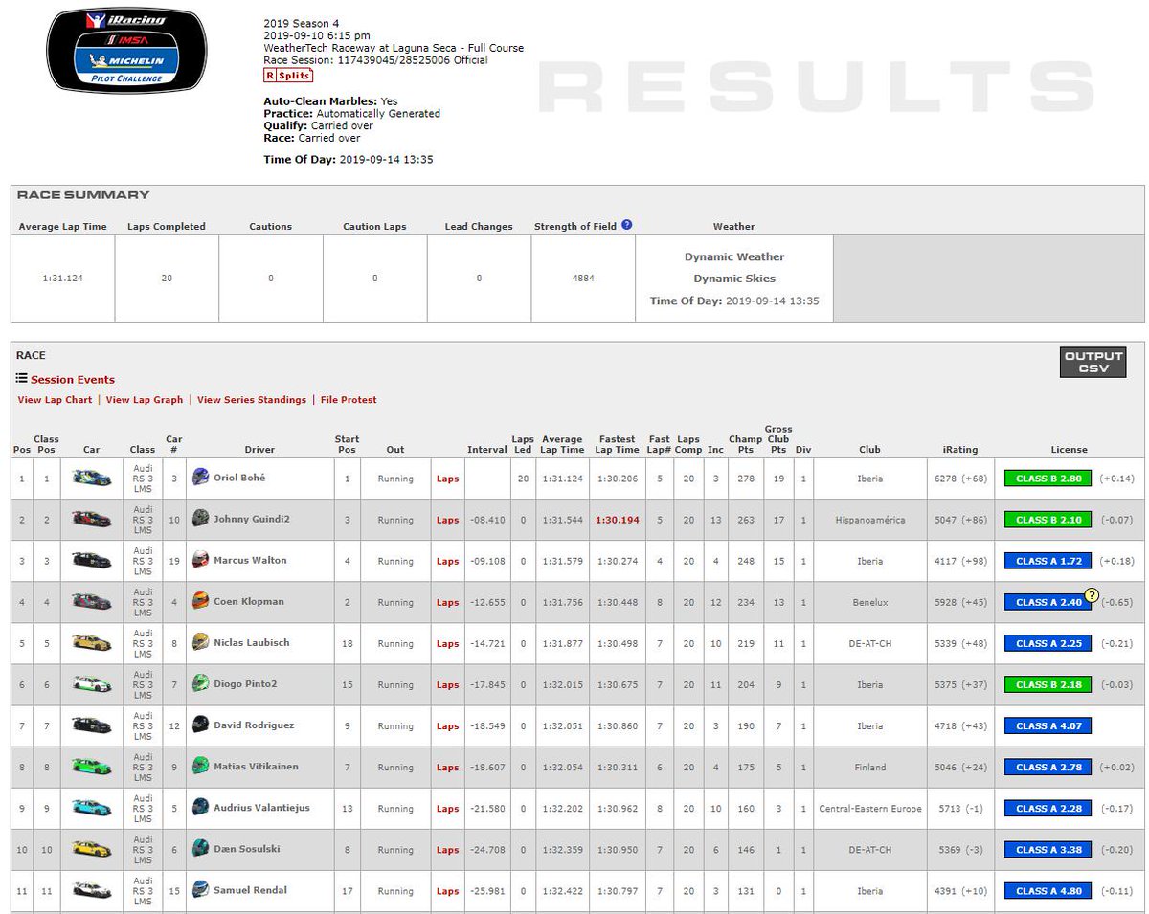Click Matias Vitikainen's green car thumbnail
Screen dimensions: 1149x914
pyautogui.click(x=92, y=766)
